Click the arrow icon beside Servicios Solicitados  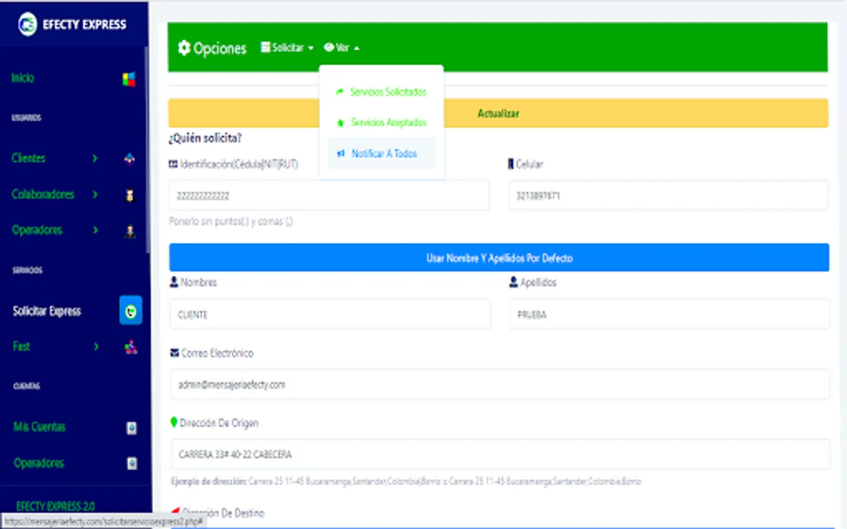(x=339, y=92)
